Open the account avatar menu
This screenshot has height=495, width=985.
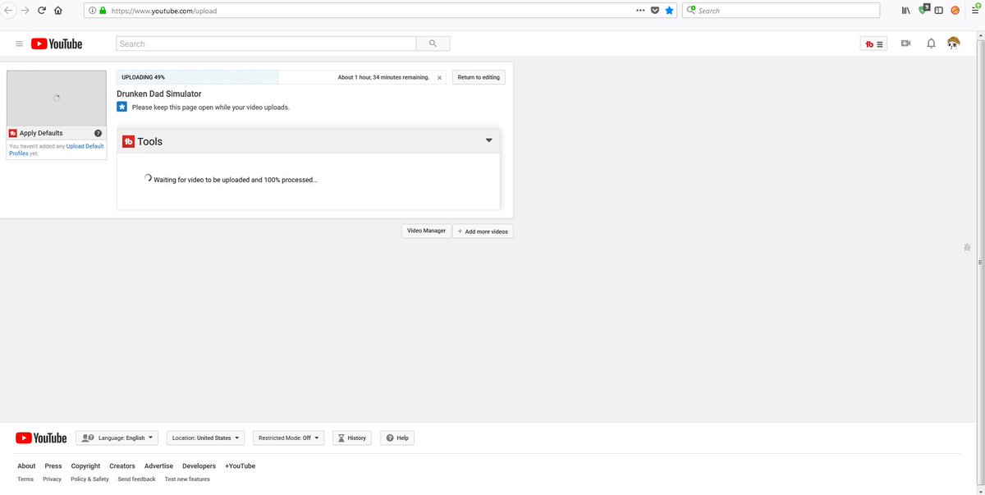pos(953,43)
